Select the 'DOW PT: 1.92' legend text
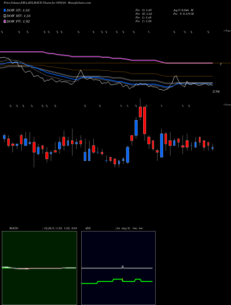 pyautogui.click(x=18, y=22)
